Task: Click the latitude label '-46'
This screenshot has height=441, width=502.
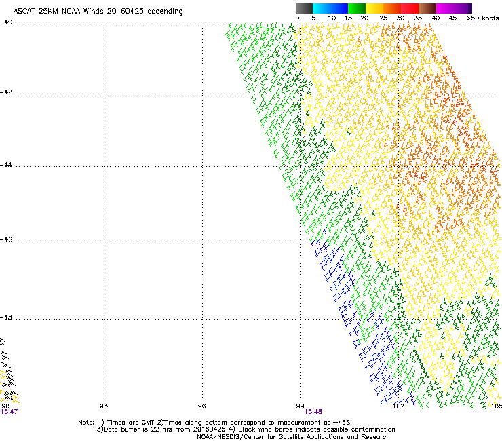Action: tap(6, 239)
